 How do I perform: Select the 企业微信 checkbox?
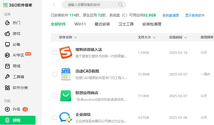55,117
